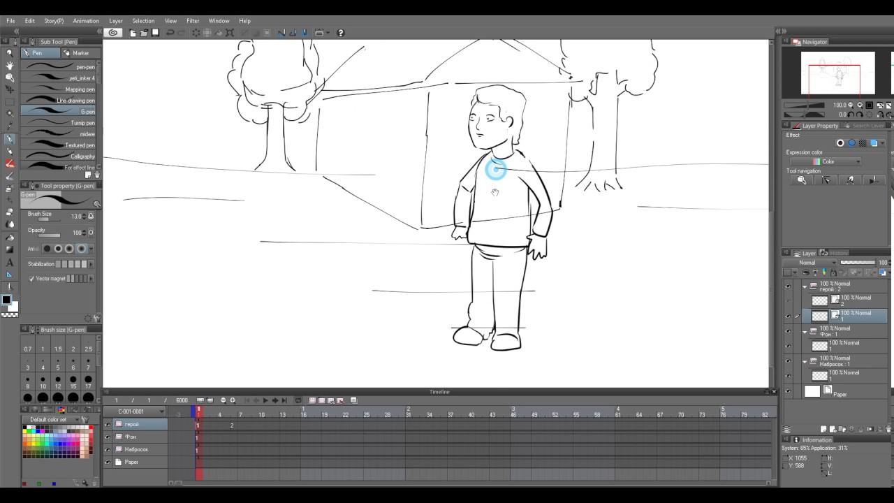Select the Pen tool in toolbox
Screen dimensions: 894x503
[x=9, y=138]
